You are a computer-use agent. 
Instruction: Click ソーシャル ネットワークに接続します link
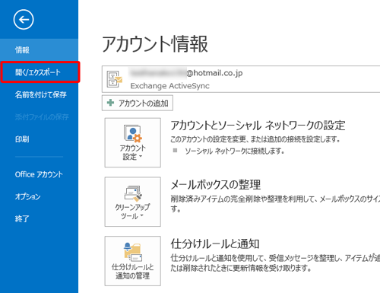click(235, 151)
